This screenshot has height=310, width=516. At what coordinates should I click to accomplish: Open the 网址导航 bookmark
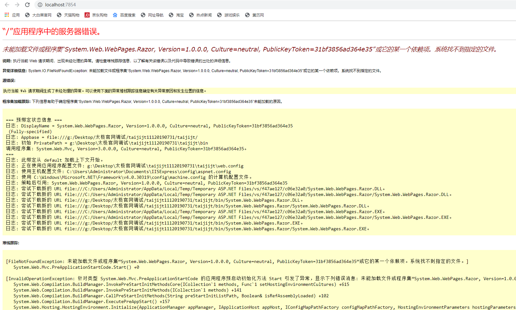click(x=152, y=15)
